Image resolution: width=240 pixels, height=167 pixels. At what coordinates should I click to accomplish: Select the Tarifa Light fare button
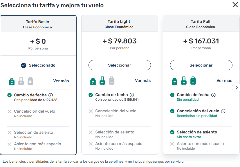coord(120,65)
